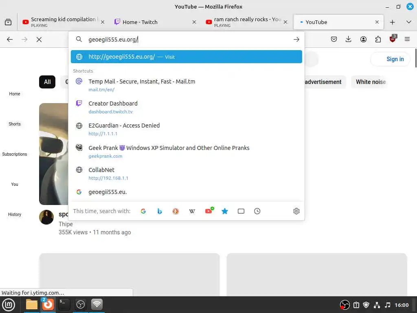Open the uBlock Origin shield extension
This screenshot has height=313, width=417.
click(393, 39)
